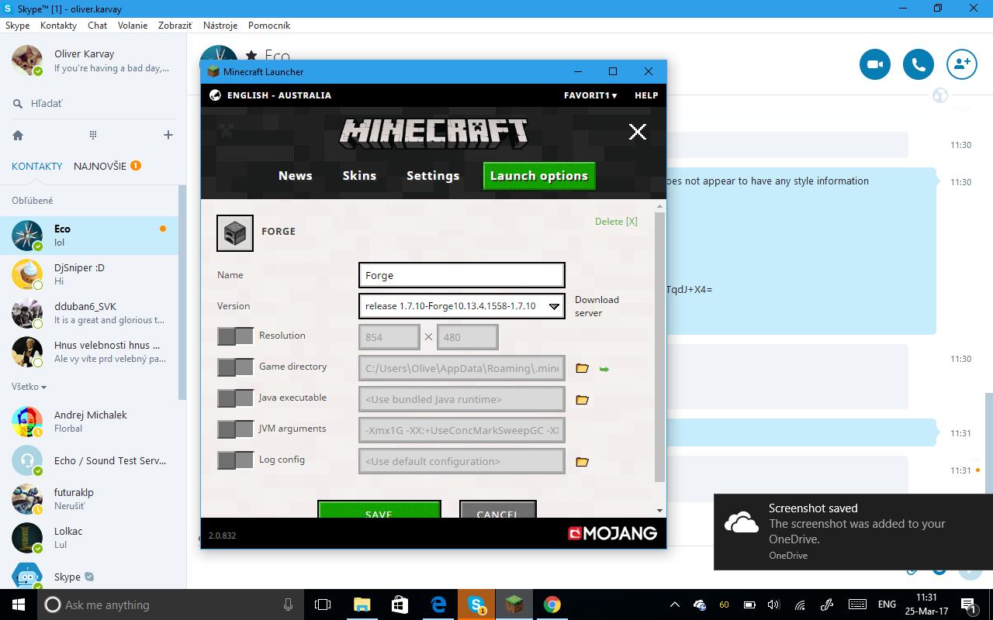Open File Explorer from the taskbar

pos(362,604)
